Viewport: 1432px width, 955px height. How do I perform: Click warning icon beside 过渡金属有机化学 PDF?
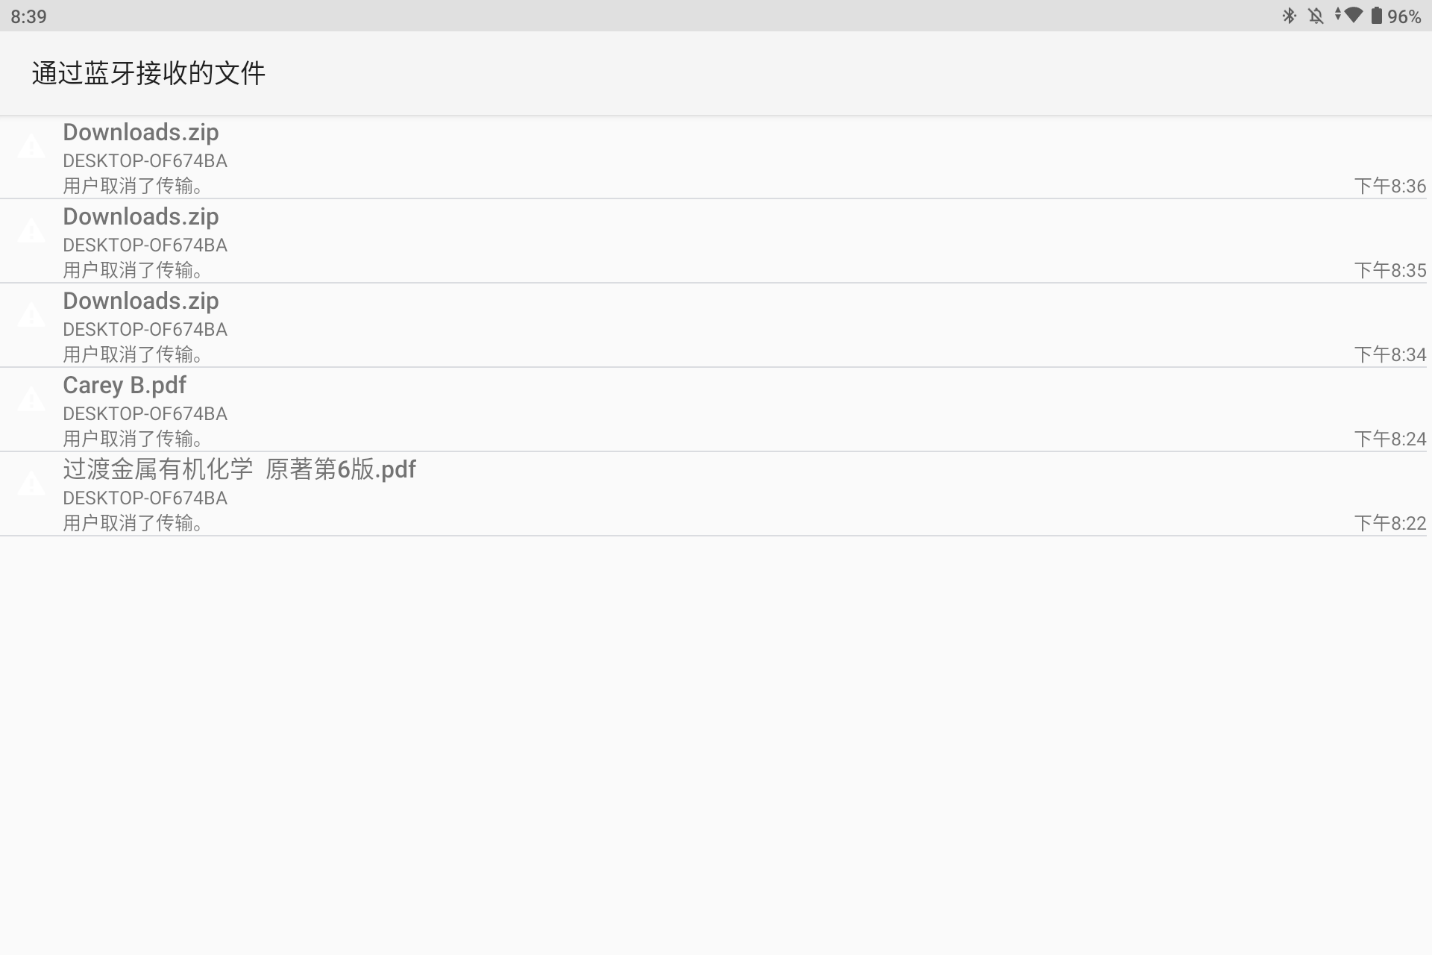click(31, 483)
